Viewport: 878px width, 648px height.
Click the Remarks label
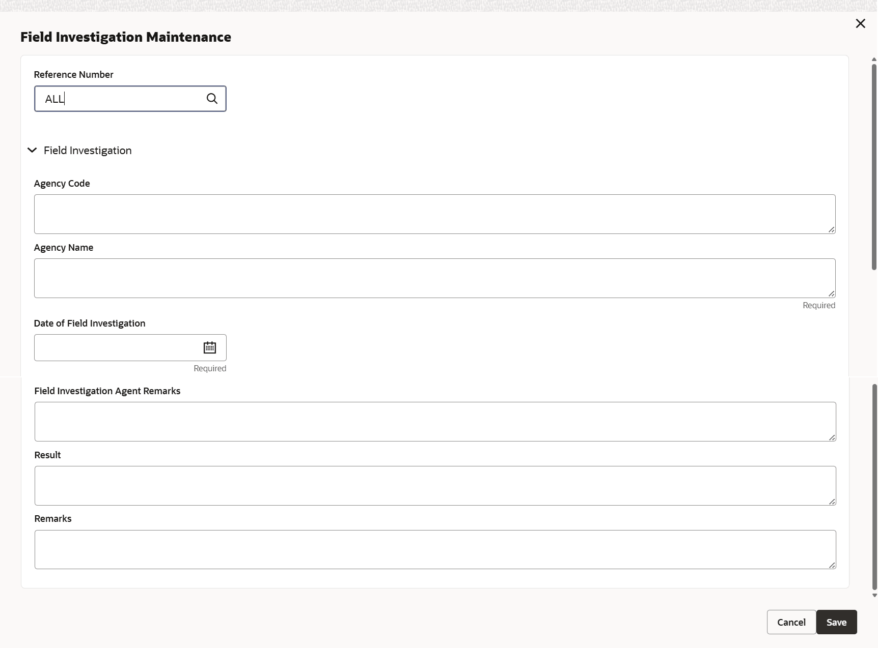click(53, 519)
